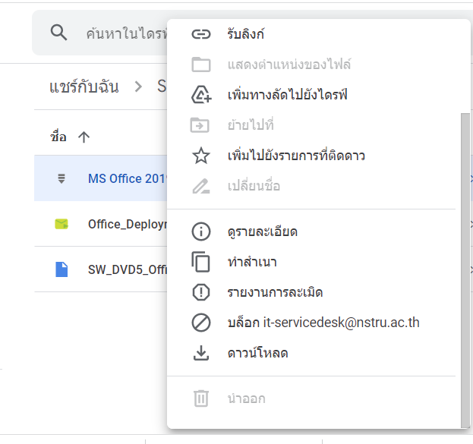Click the add shortcut to Drive icon
Viewport: 473px width, 444px height.
point(201,95)
